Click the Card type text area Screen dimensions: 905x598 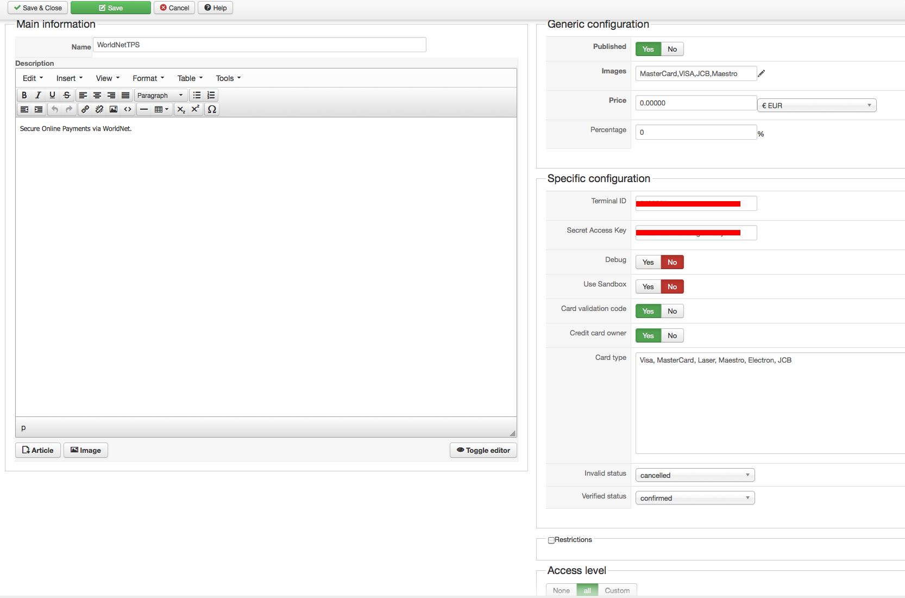click(770, 403)
